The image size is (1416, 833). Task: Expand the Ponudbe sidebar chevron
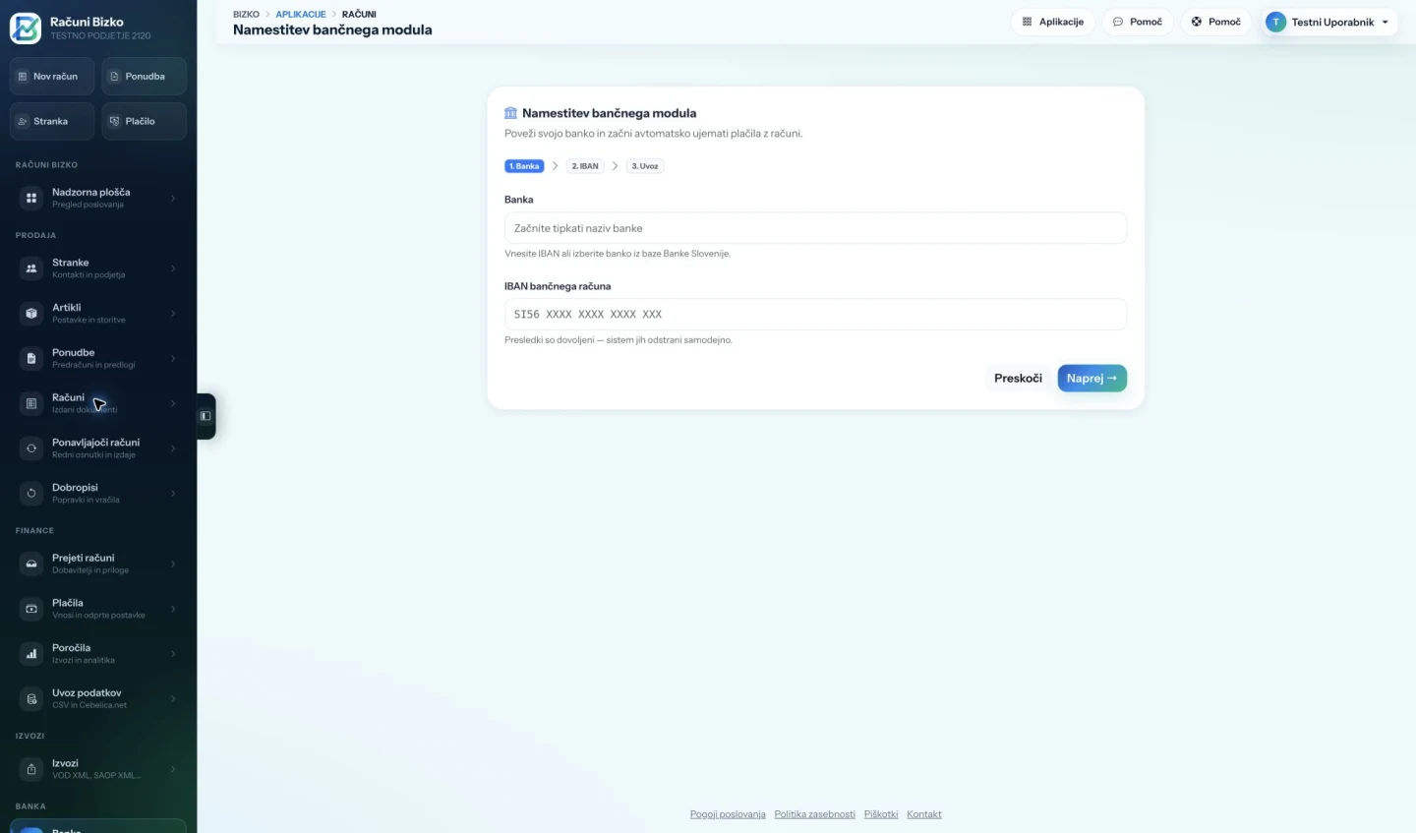click(173, 358)
